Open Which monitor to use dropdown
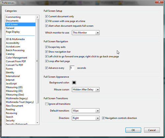Image resolution: width=165 pixels, height=138 pixels. click(x=85, y=33)
